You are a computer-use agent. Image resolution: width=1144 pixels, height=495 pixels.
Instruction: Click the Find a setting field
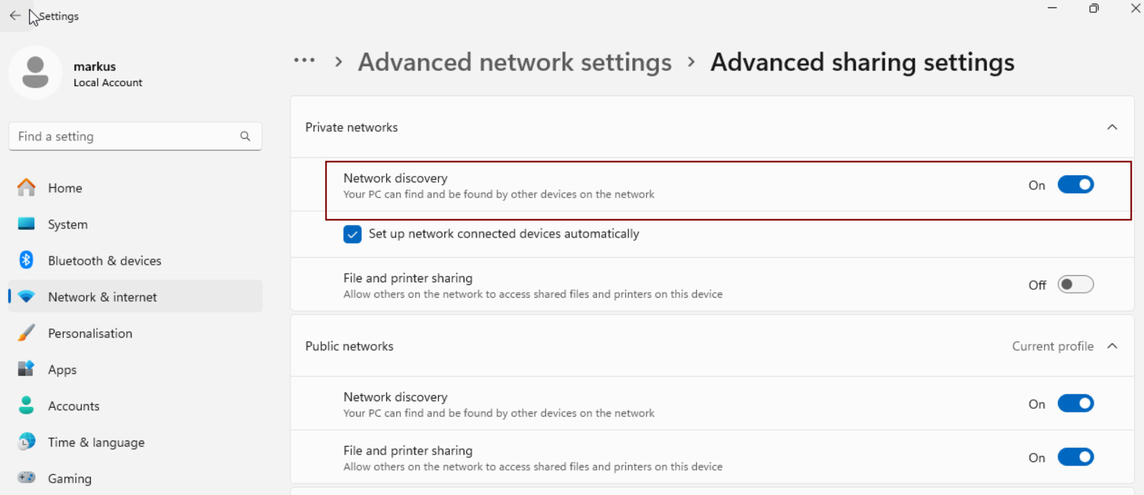[135, 137]
